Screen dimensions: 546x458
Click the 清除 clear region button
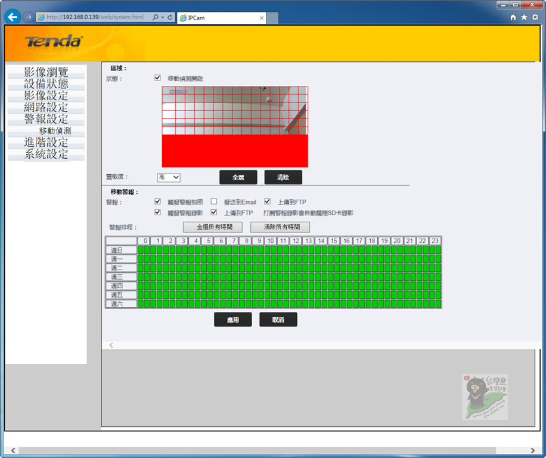[283, 177]
